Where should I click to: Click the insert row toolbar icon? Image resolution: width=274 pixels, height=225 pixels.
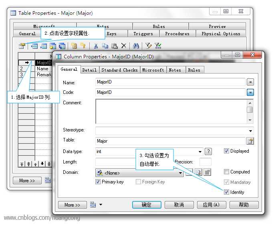(x=34, y=46)
